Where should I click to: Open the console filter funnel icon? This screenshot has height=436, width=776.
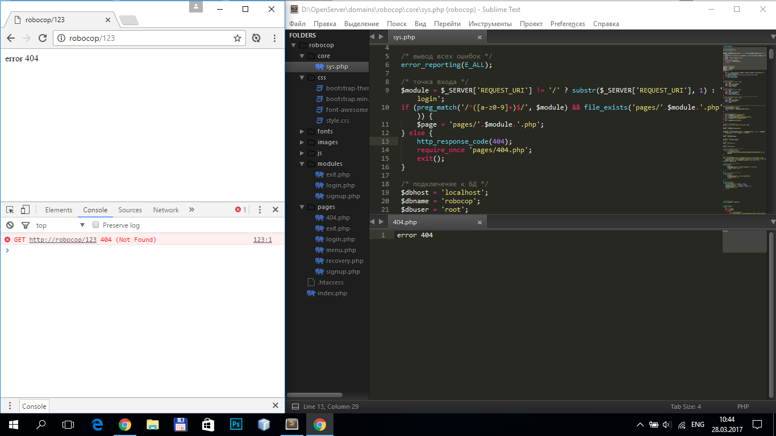click(x=25, y=225)
